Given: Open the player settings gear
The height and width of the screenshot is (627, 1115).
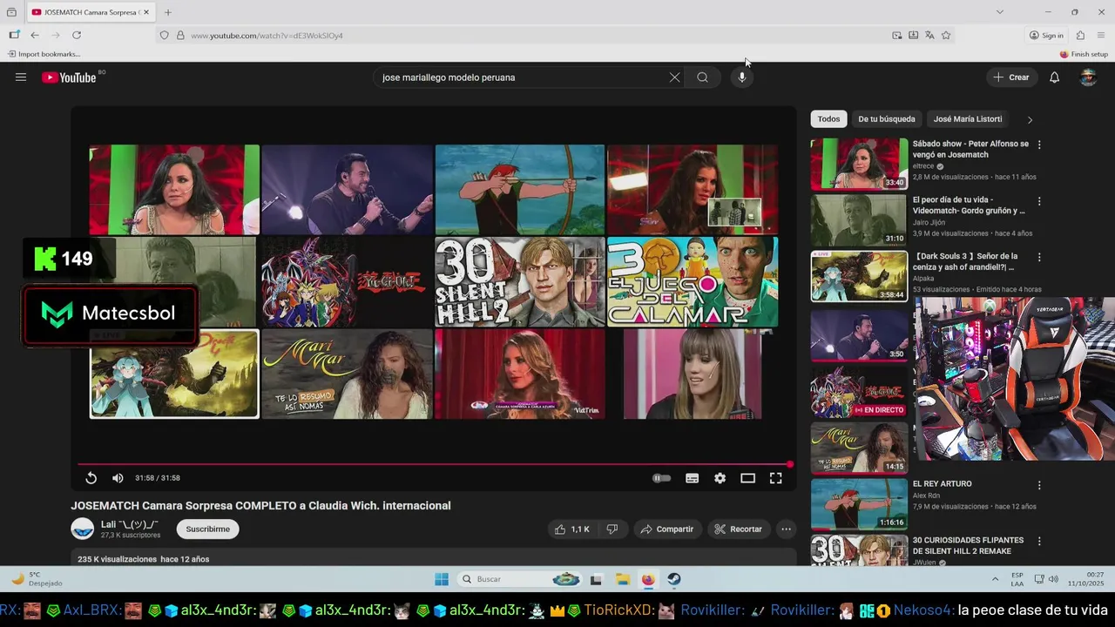Looking at the screenshot, I should click(x=720, y=478).
